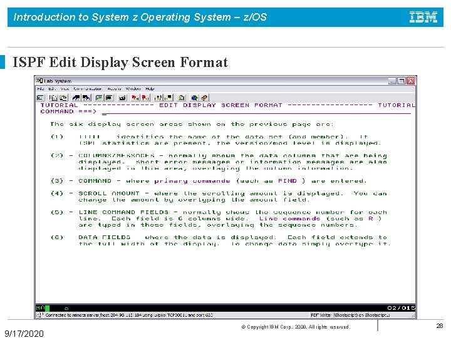The width and height of the screenshot is (451, 338).
Task: Click the 'COMMAND ===>' label
Action: tap(68, 111)
